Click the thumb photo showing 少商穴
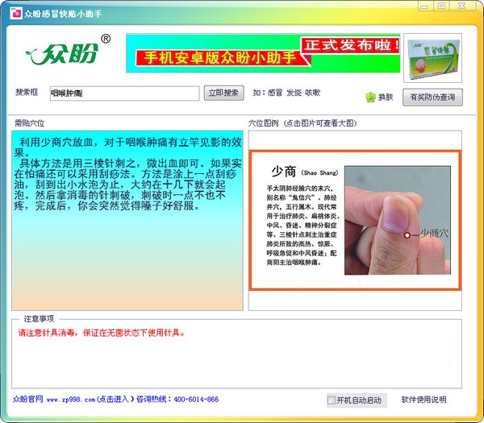 [397, 220]
